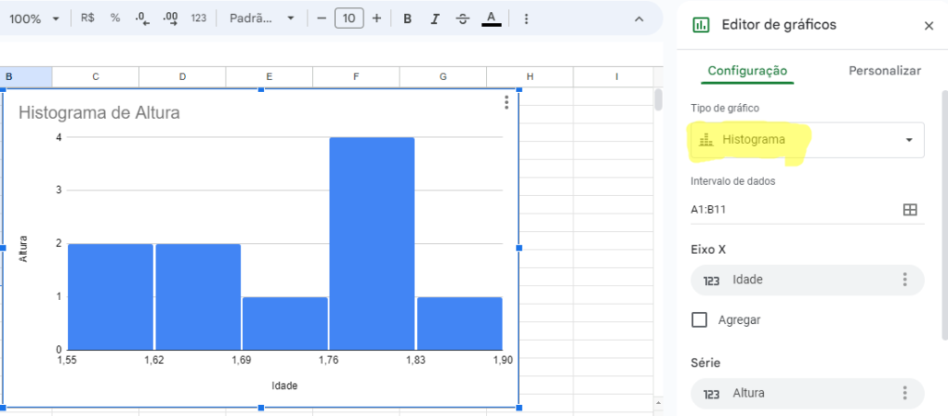
Task: Click the font size field
Action: [349, 18]
